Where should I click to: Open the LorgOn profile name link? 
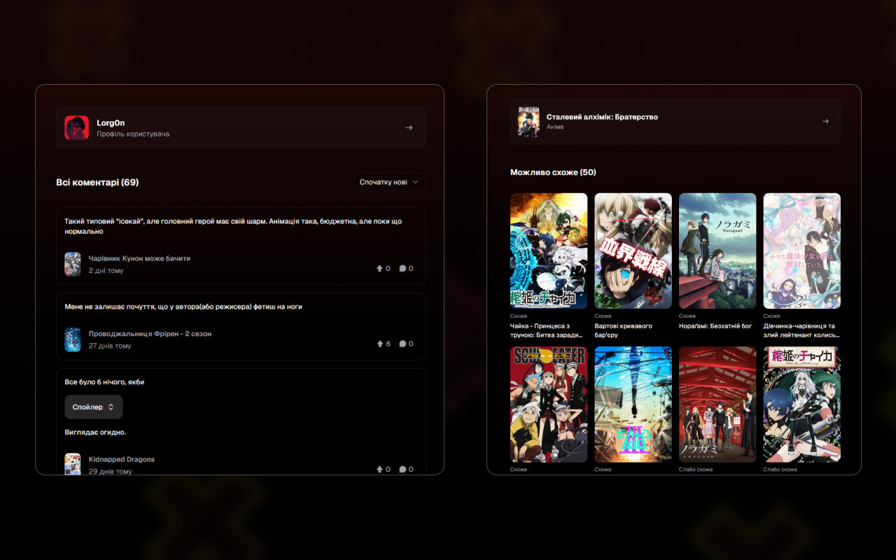(111, 122)
